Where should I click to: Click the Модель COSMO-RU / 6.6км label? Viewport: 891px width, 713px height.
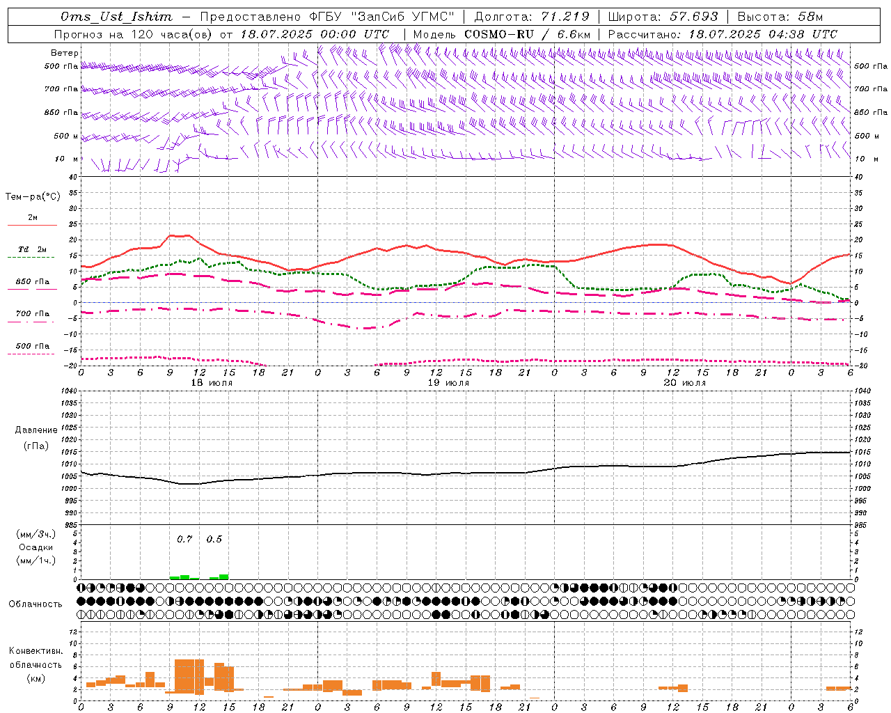click(x=502, y=34)
